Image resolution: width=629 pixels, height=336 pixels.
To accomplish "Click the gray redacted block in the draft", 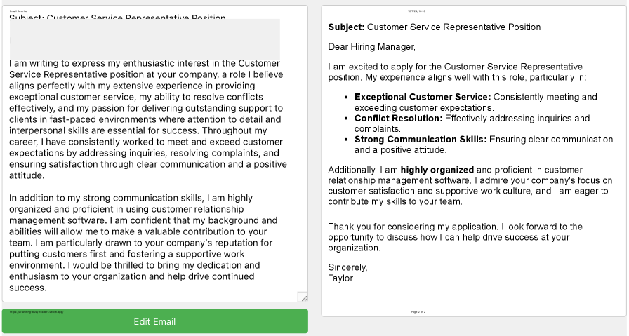I will point(145,39).
